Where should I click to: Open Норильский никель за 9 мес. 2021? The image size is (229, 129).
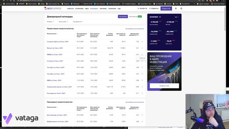tap(59, 87)
